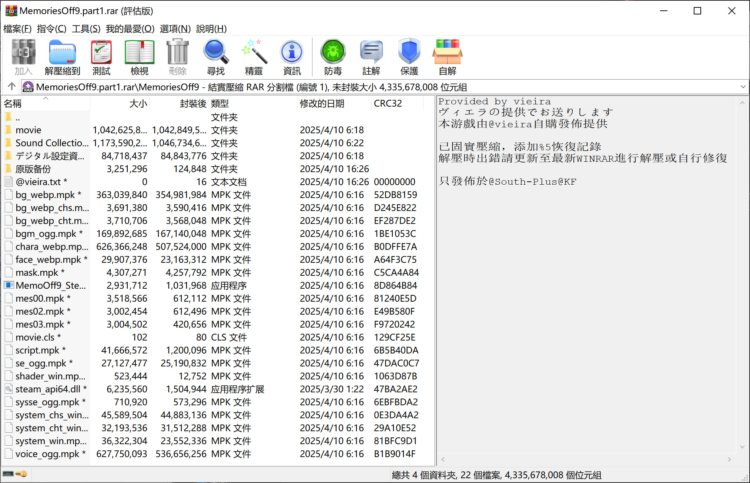
Task: Select the Sound Collectio... folder icon
Action: click(9, 143)
